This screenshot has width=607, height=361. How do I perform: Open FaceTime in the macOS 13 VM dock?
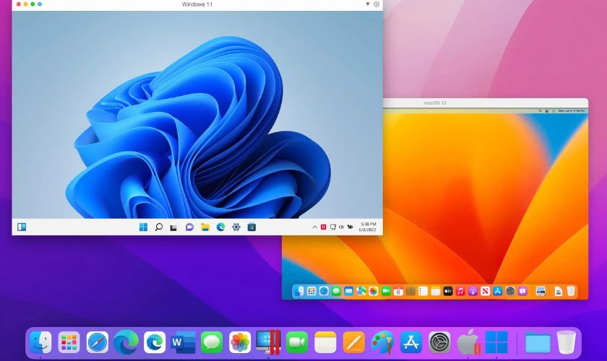point(386,291)
